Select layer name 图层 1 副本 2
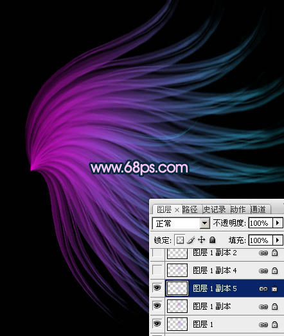This screenshot has height=336, width=284. point(215,253)
